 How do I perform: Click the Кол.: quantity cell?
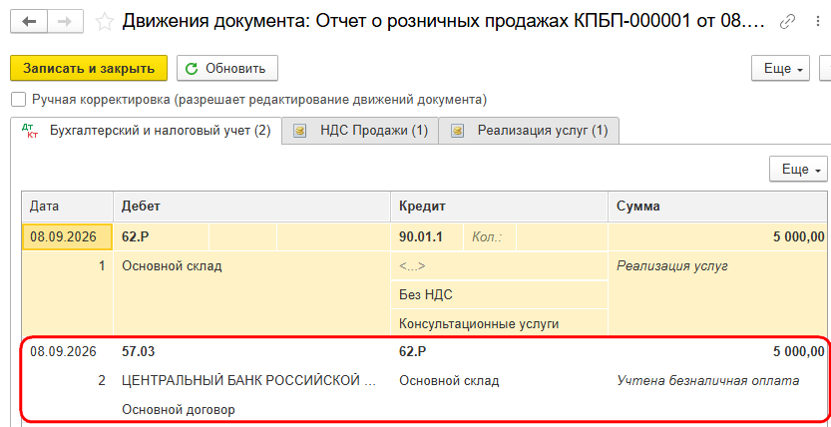[489, 236]
